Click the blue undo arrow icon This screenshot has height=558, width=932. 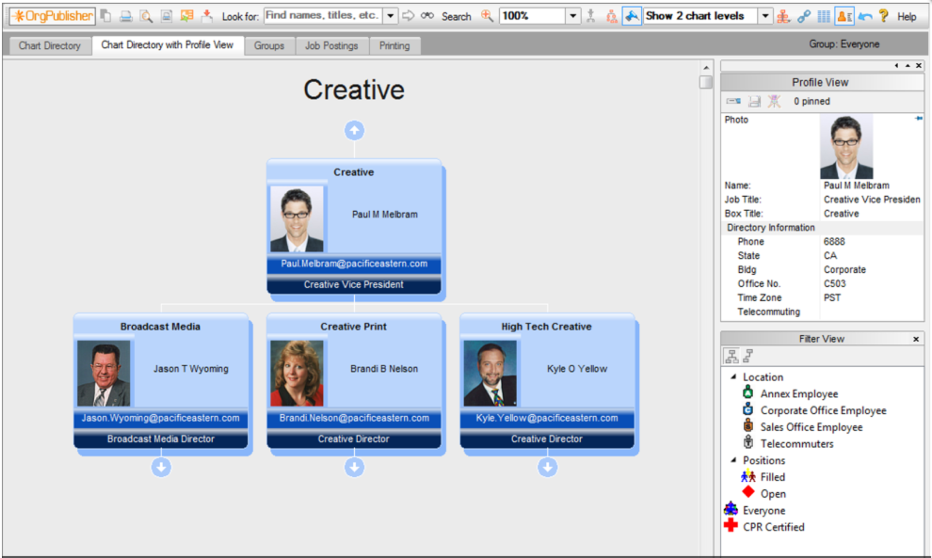click(865, 16)
